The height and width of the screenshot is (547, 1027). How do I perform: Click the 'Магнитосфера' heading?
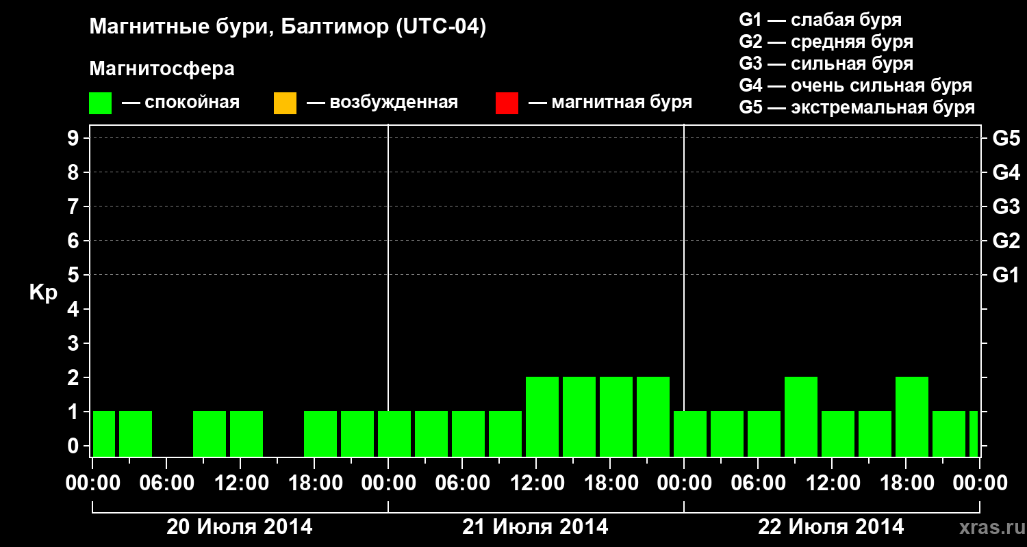pos(162,69)
